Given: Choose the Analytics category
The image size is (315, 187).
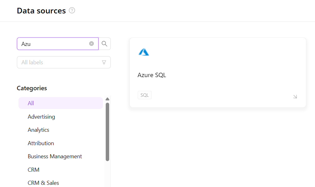Looking at the screenshot, I should pyautogui.click(x=38, y=130).
